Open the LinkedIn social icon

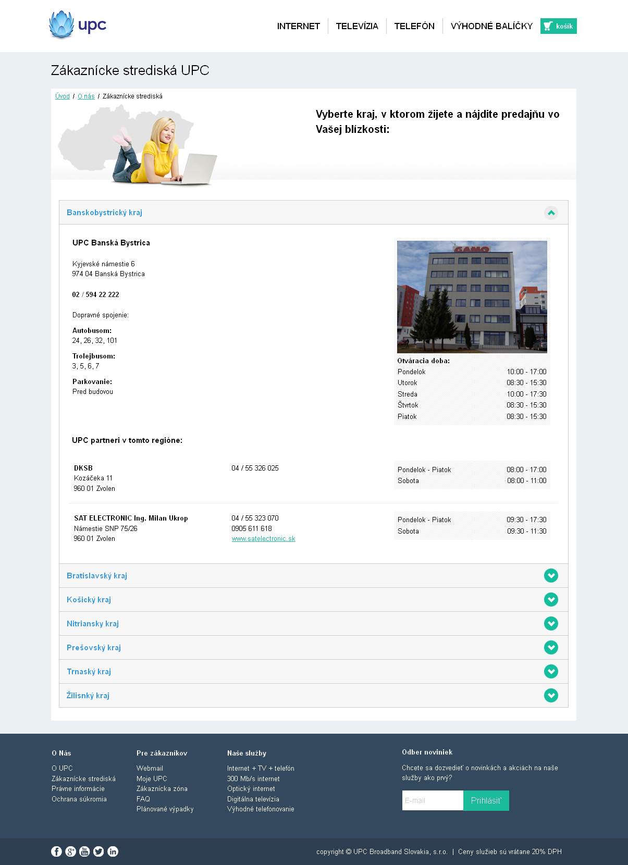coord(113,851)
